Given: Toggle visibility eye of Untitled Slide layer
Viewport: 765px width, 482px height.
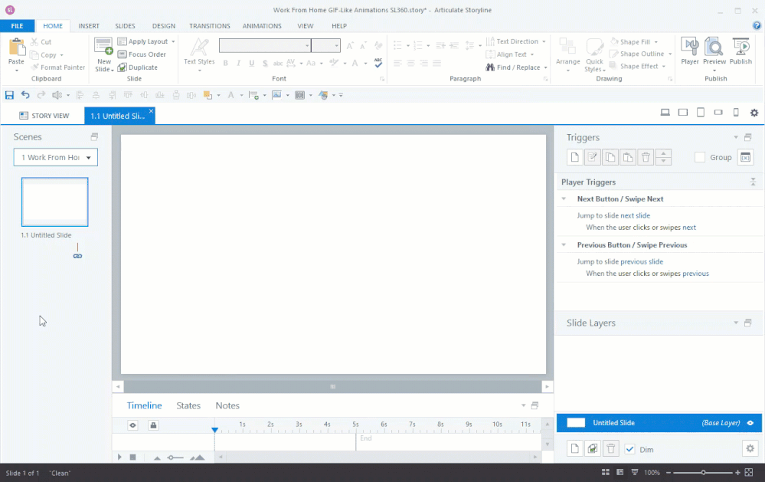Looking at the screenshot, I should (x=750, y=422).
